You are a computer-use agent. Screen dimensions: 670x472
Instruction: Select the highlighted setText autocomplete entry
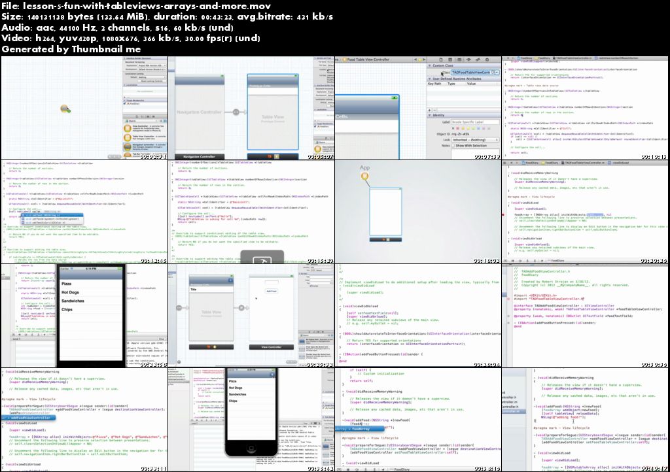point(52,215)
